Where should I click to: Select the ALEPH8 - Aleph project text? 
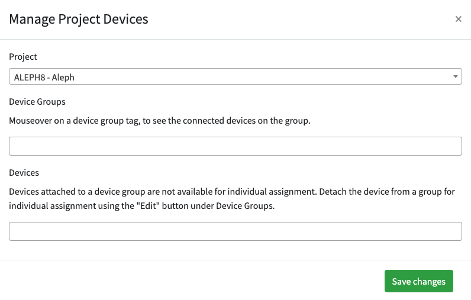(x=44, y=77)
